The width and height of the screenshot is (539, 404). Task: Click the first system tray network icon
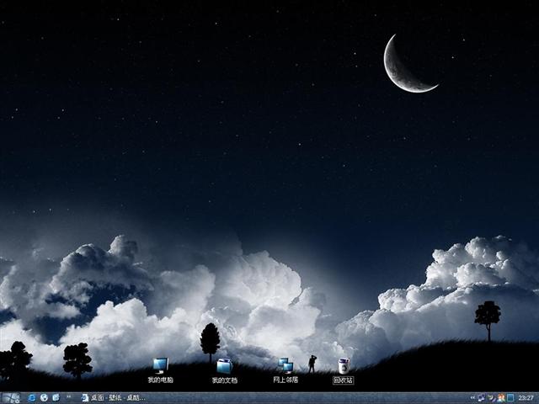click(x=481, y=397)
